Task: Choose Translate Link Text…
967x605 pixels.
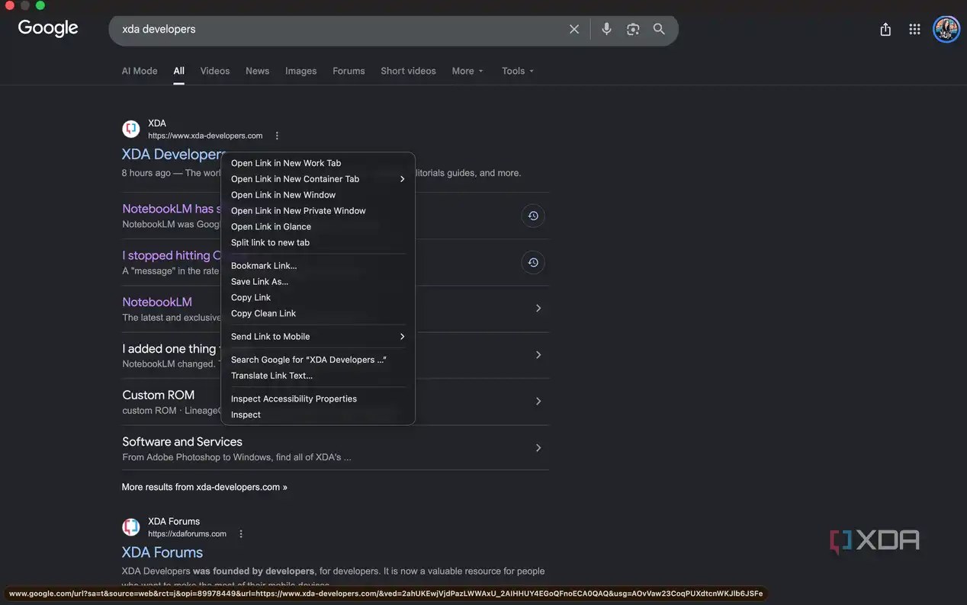Action: pos(318,376)
